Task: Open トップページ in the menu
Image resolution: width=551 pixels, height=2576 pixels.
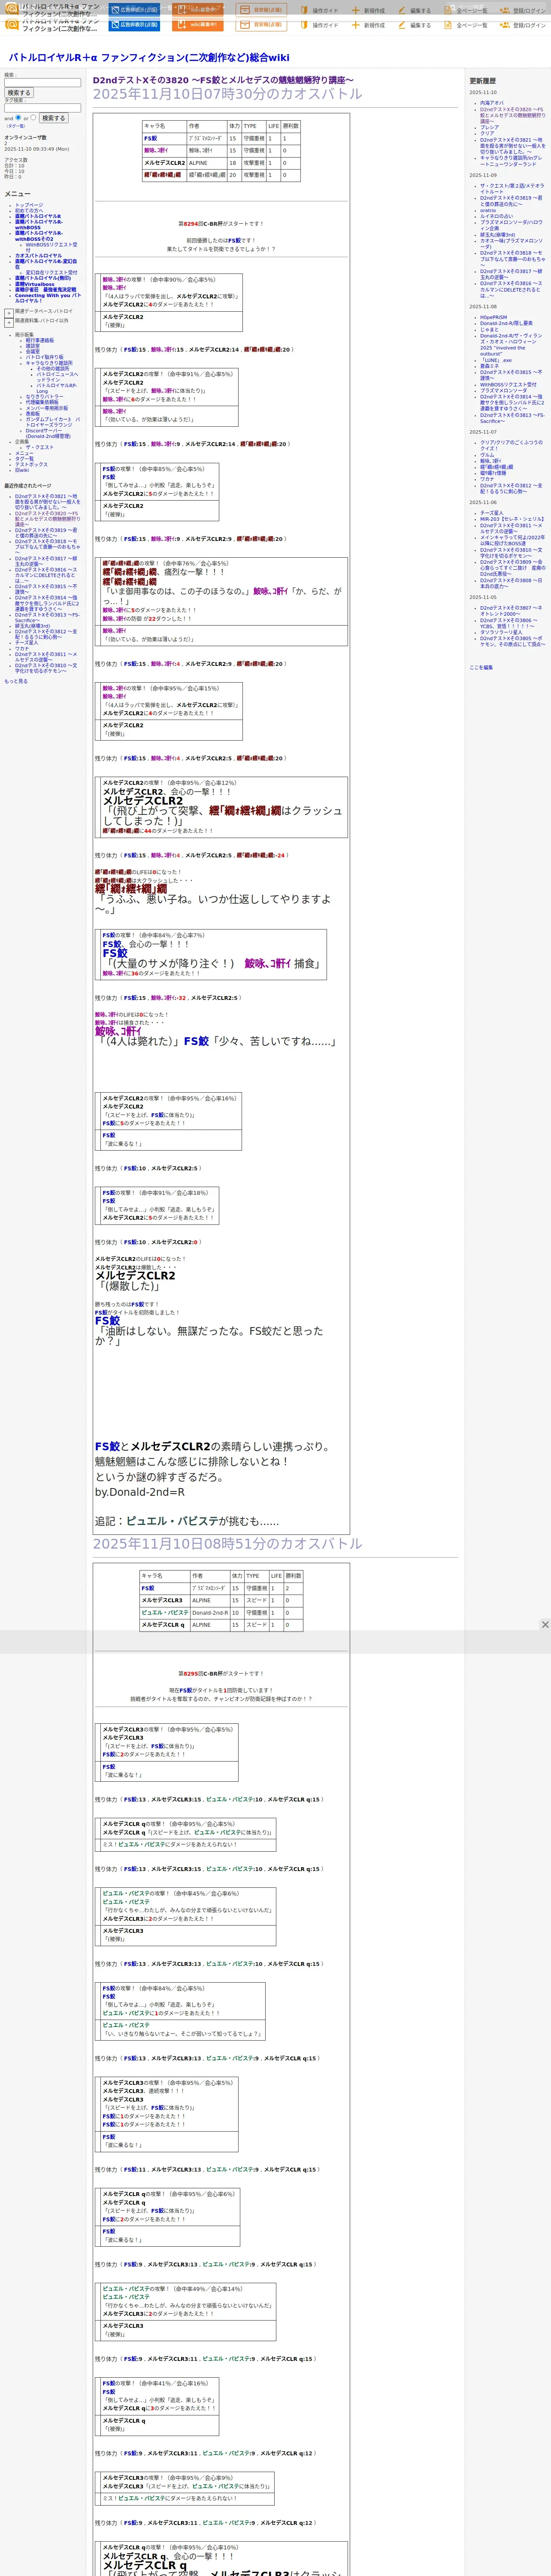Action: [29, 205]
